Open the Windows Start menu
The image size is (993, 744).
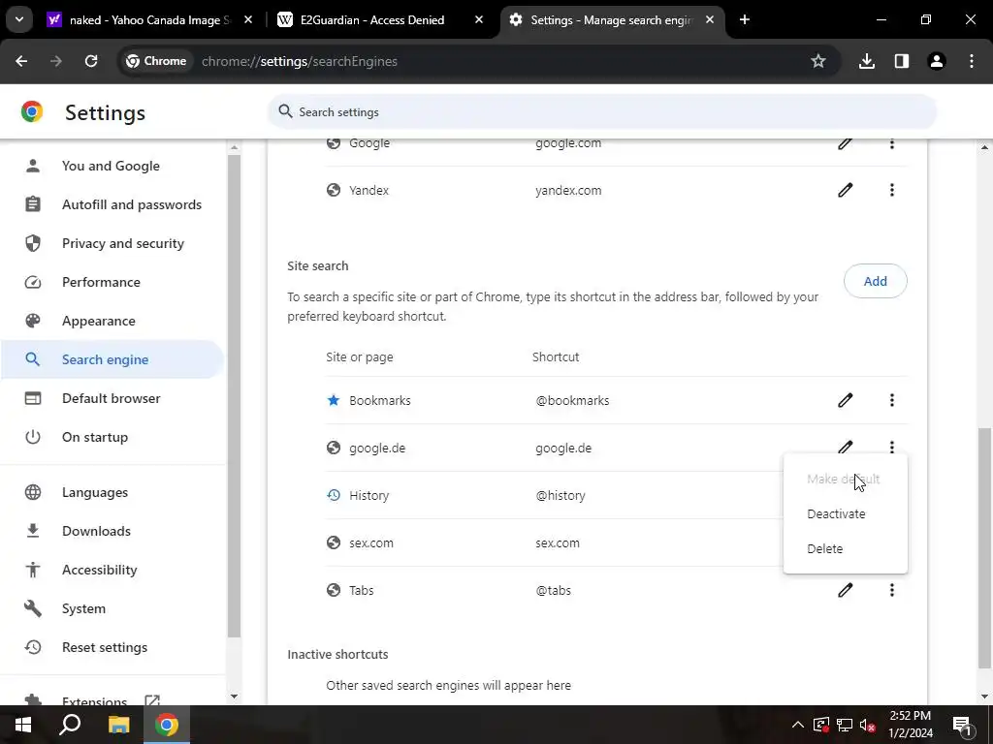click(23, 725)
